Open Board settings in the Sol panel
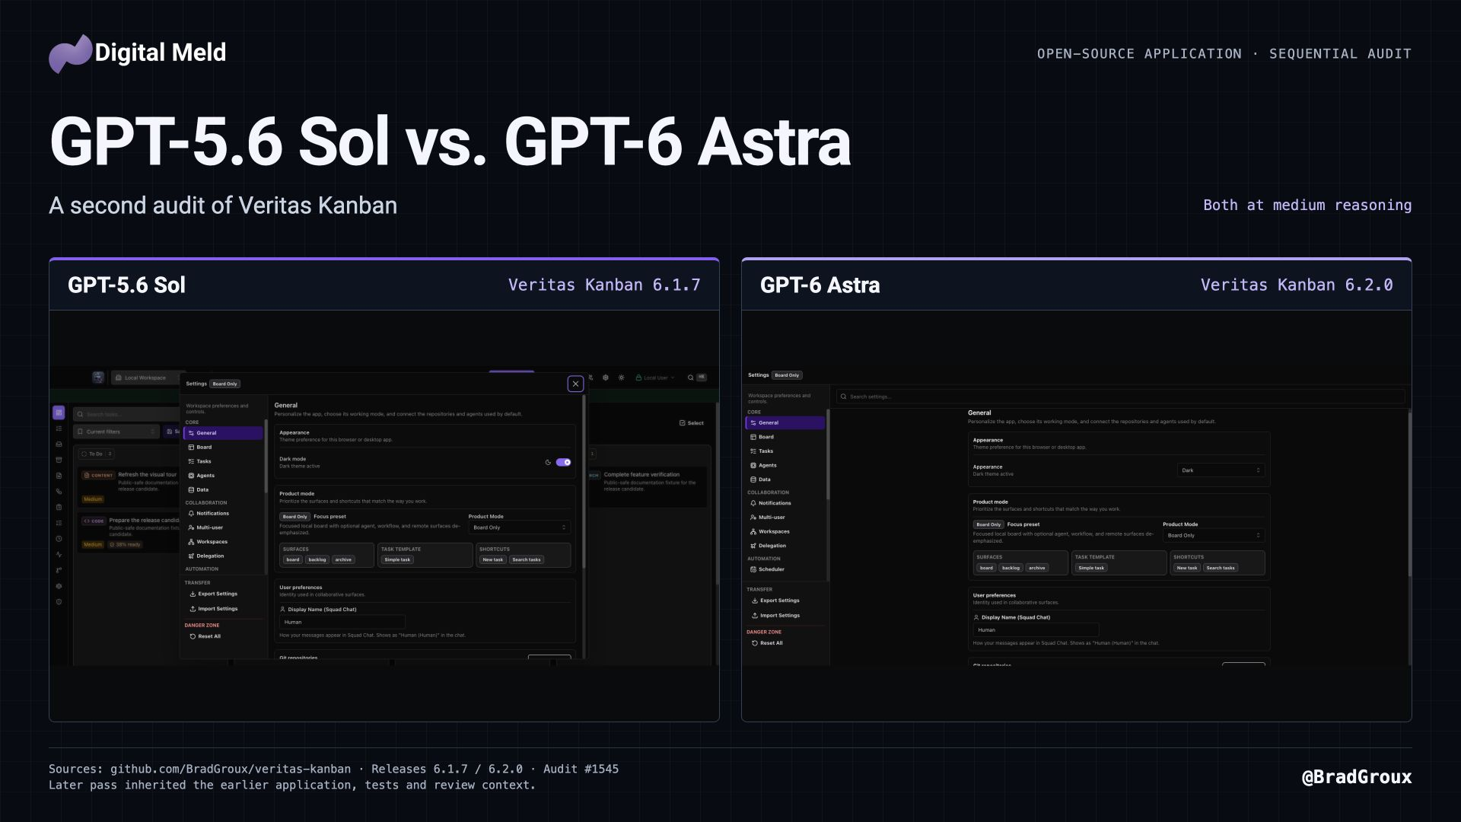1461x822 pixels. pos(223,448)
